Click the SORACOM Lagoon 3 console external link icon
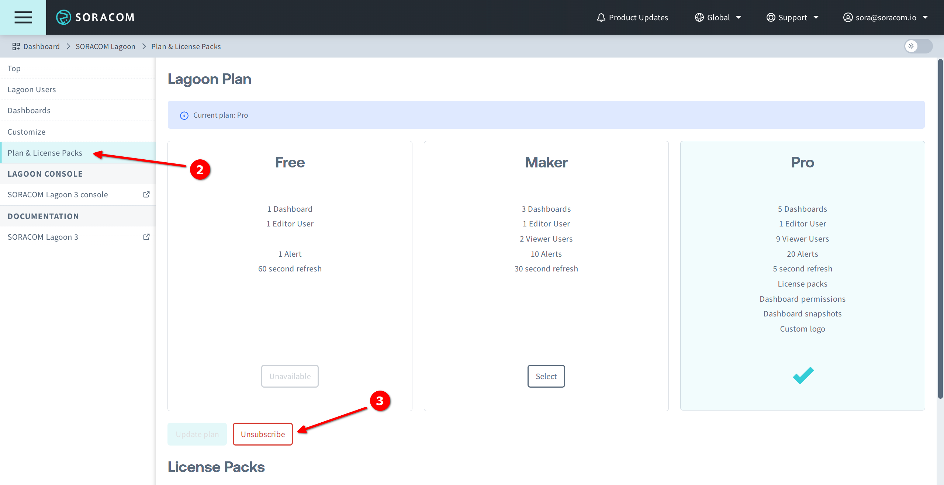Viewport: 944px width, 485px height. click(x=145, y=194)
